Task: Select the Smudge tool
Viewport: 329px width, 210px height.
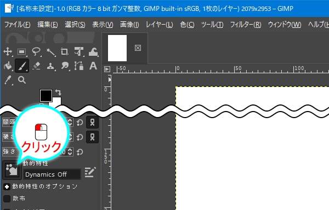Action: [x=65, y=66]
